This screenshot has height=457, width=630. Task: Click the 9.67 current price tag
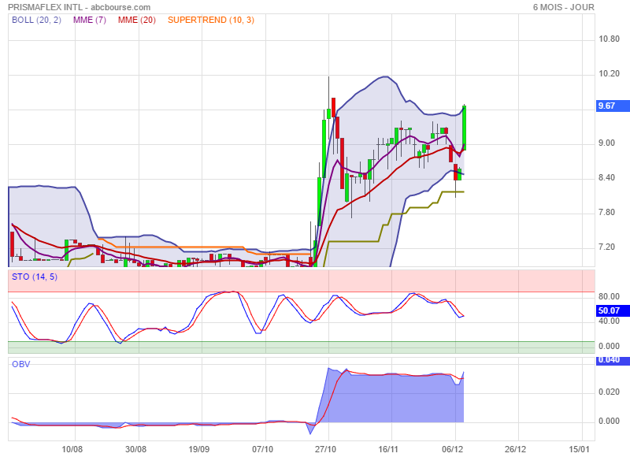pos(613,106)
